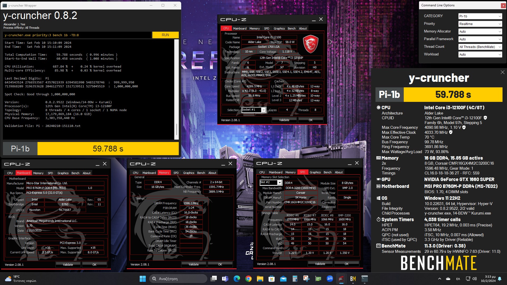Click the RUN button in y-cruncher Wrapper

pos(165,35)
